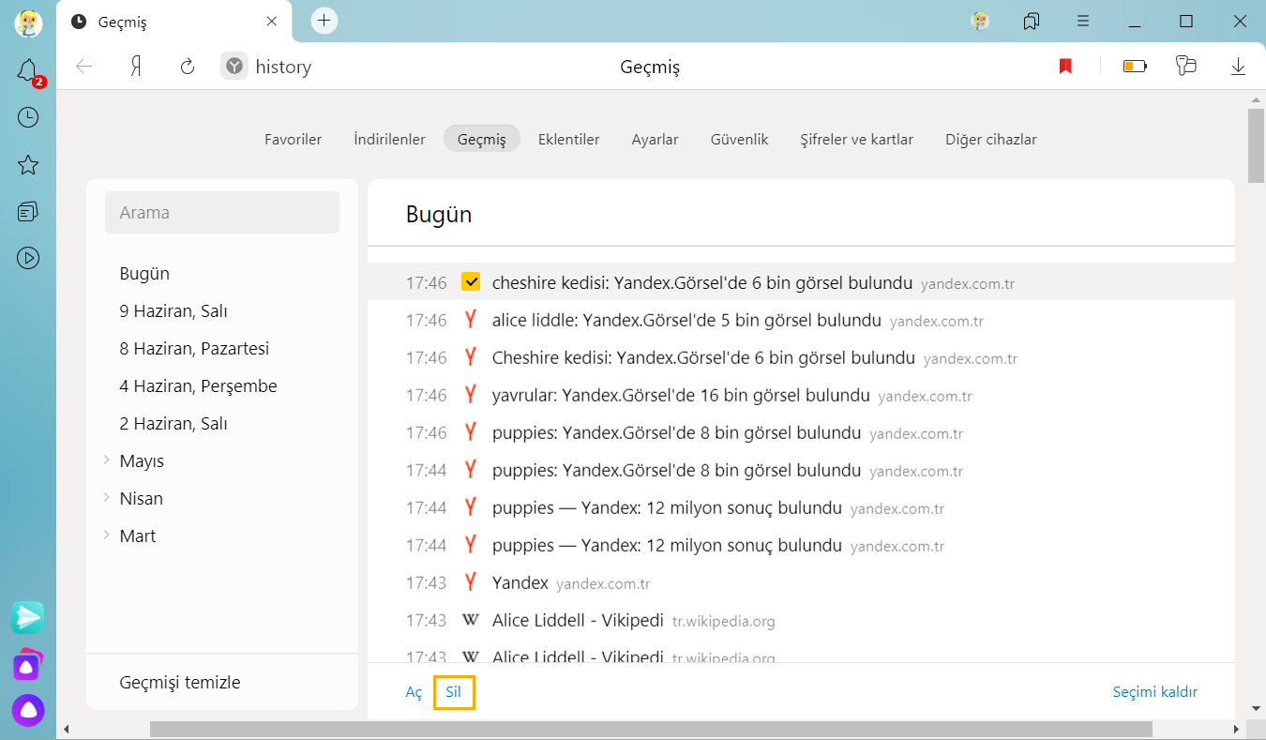The width and height of the screenshot is (1266, 740).
Task: Open first Alice Liddell - Vikipedi entry
Action: point(578,620)
